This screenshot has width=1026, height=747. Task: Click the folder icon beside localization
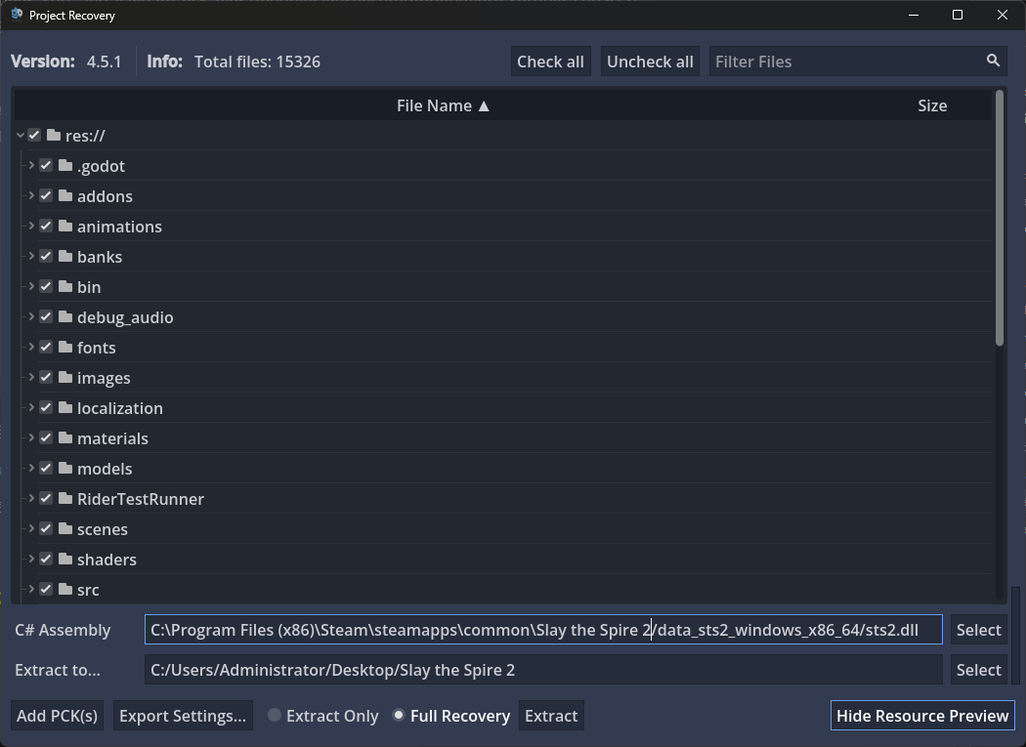65,408
